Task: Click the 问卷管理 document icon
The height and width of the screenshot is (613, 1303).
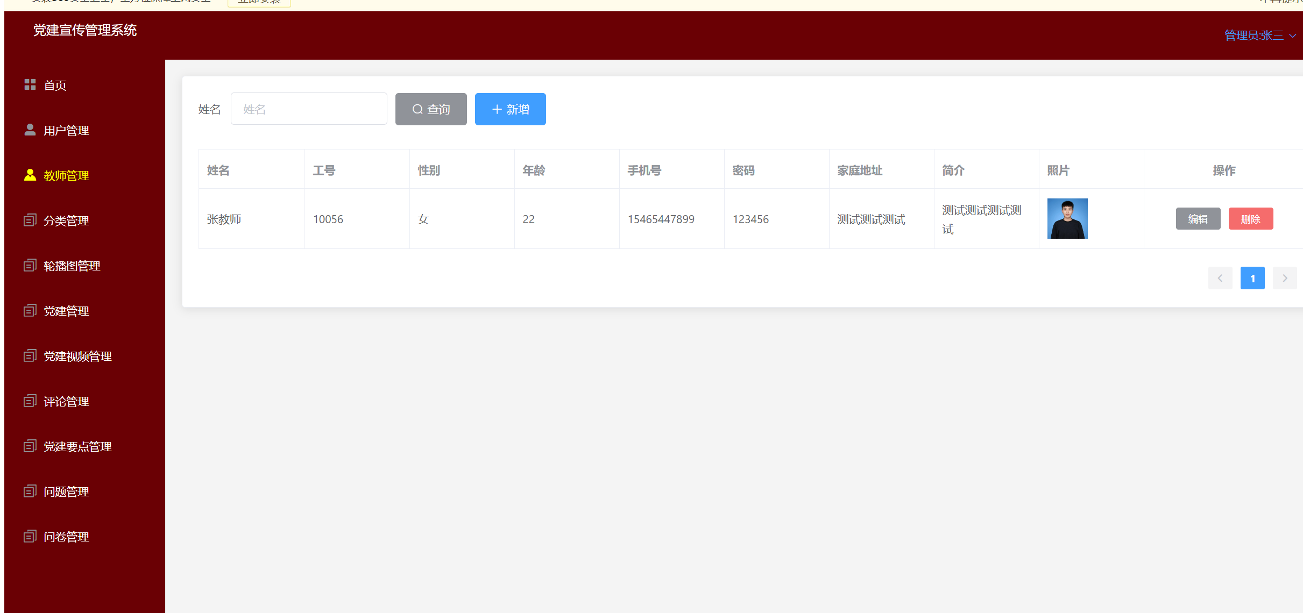Action: pyautogui.click(x=30, y=536)
